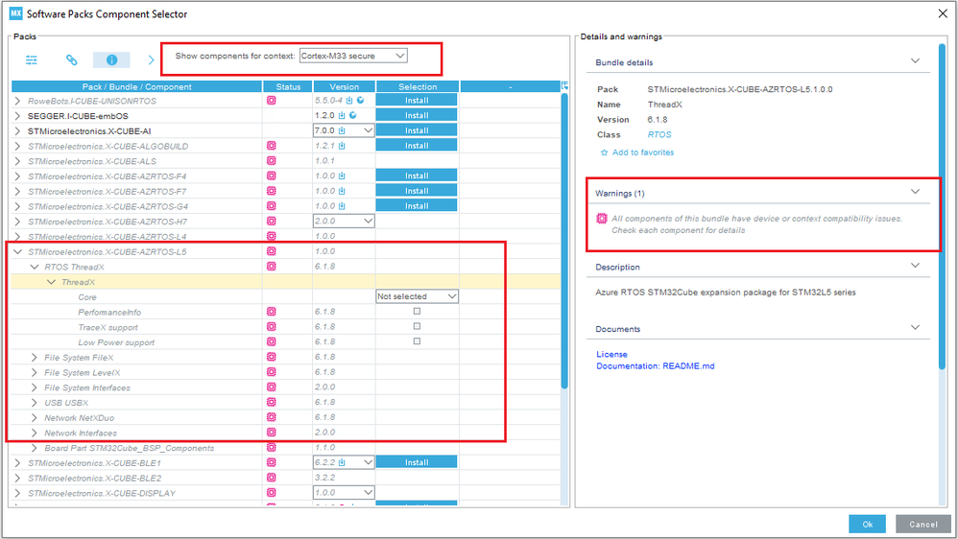Install RoweBots.I-CUBE-UNISONRTOS pack
958x539 pixels.
click(x=417, y=100)
